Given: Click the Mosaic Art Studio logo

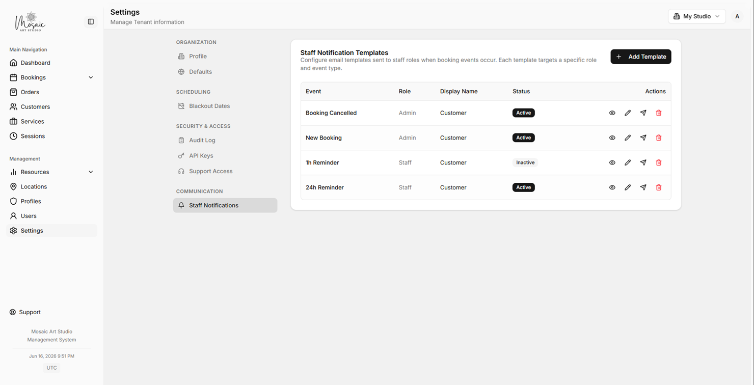Looking at the screenshot, I should click(x=30, y=22).
